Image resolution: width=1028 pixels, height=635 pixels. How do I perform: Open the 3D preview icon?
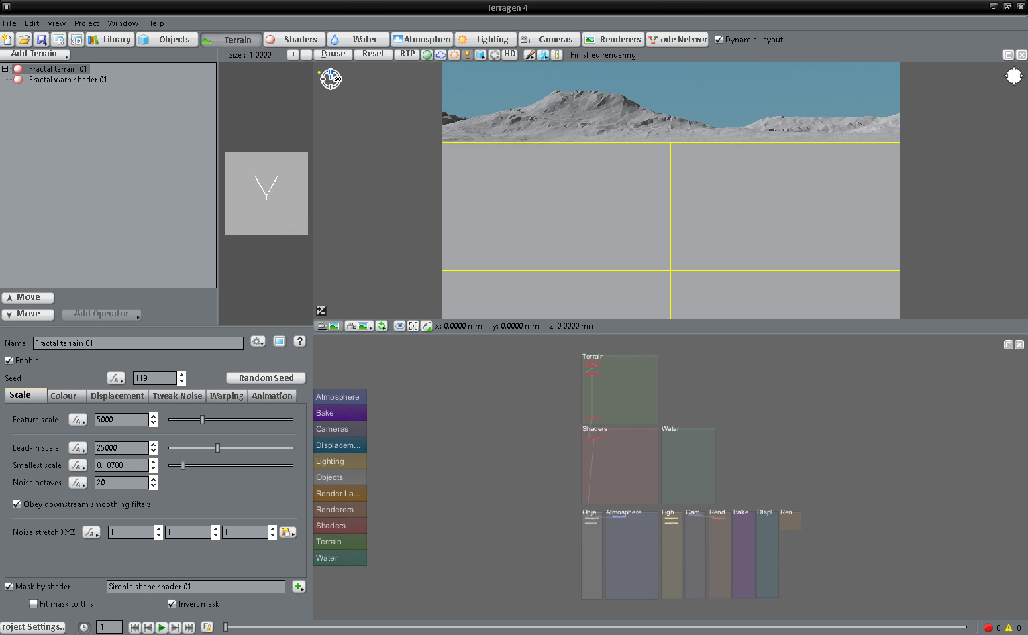[76, 40]
